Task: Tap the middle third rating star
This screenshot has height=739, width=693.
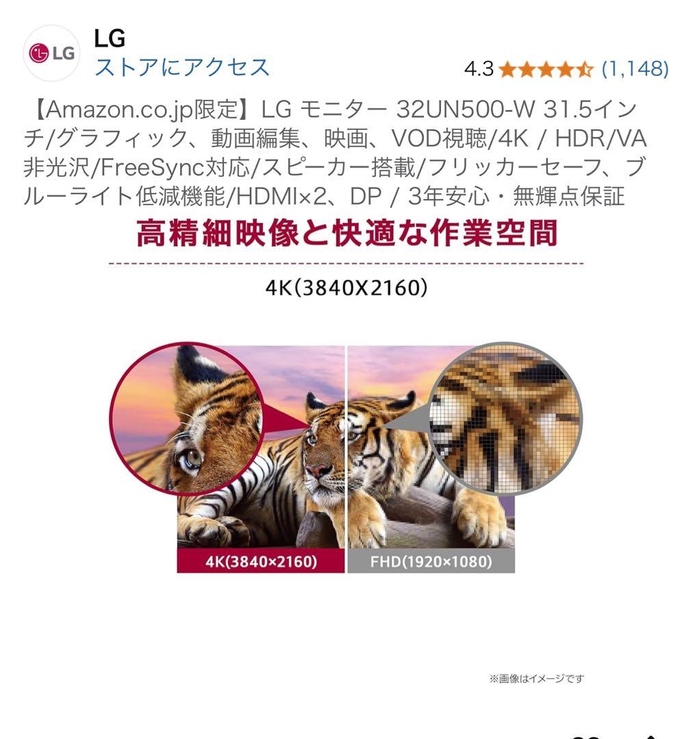Action: tap(546, 69)
